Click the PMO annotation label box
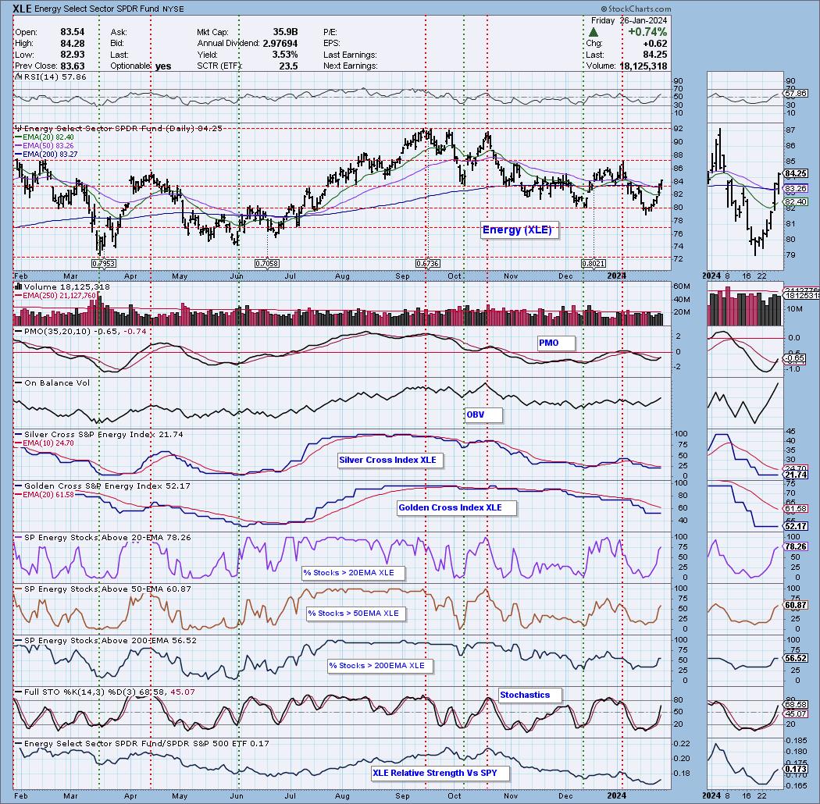 click(556, 343)
